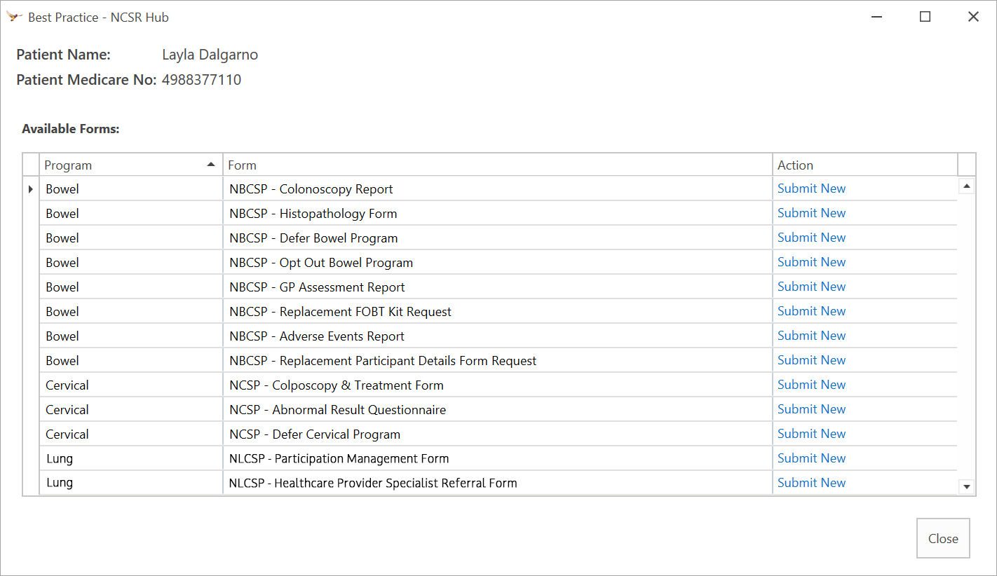This screenshot has height=576, width=997.
Task: Submit new Healthcare Provider Specialist Referral Form
Action: pyautogui.click(x=811, y=483)
